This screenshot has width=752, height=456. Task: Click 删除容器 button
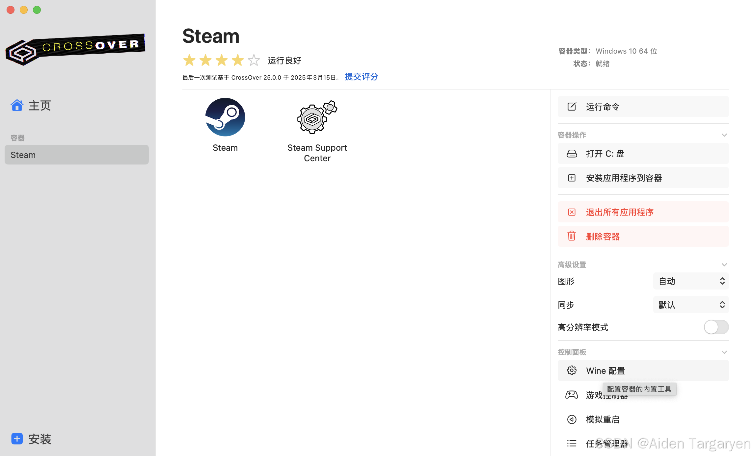click(643, 236)
